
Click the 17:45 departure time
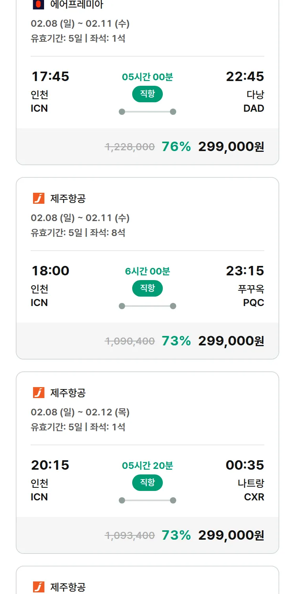pyautogui.click(x=50, y=76)
